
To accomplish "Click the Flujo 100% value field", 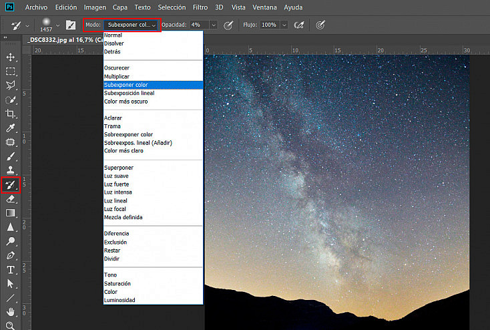I will click(x=270, y=25).
